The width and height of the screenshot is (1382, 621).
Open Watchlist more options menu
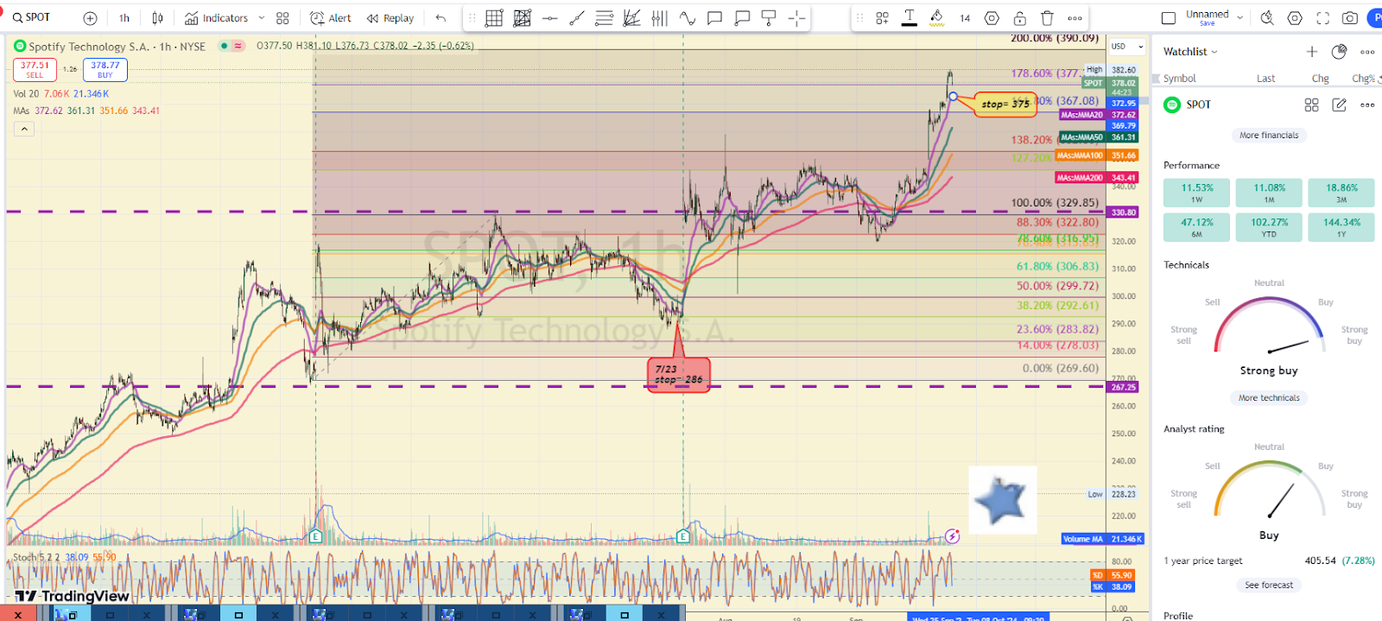click(1367, 52)
